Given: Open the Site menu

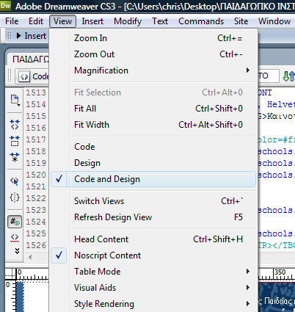Looking at the screenshot, I should (241, 21).
